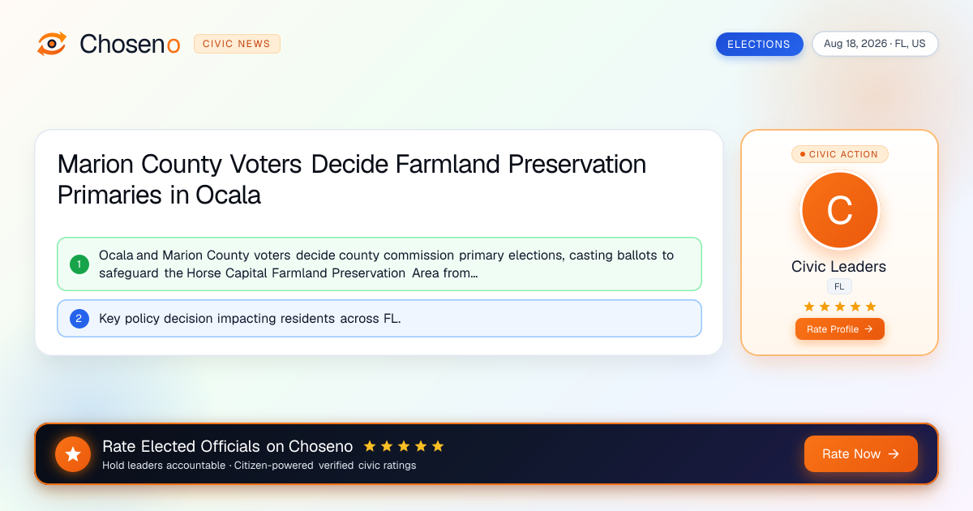973x511 pixels.
Task: Click the orange star circle icon in banner
Action: 73,454
